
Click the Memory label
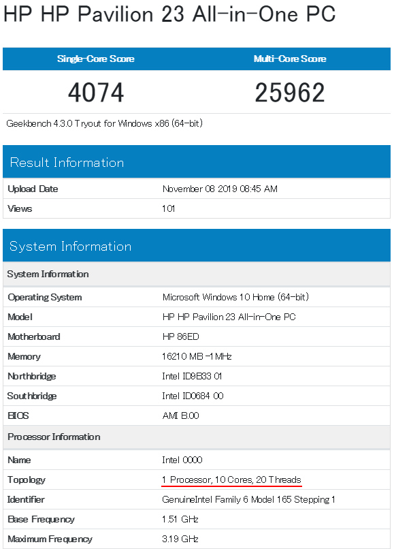tap(24, 356)
